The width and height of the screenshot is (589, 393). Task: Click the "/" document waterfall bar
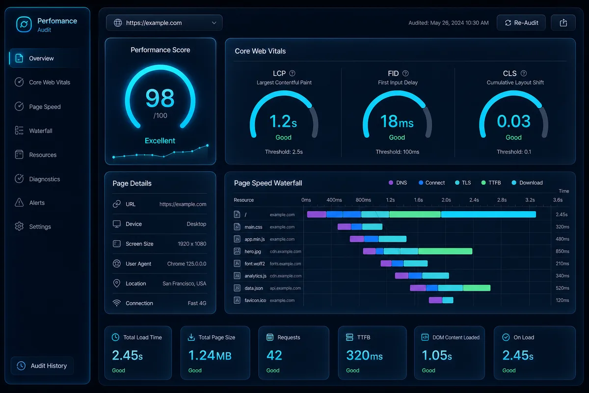422,214
